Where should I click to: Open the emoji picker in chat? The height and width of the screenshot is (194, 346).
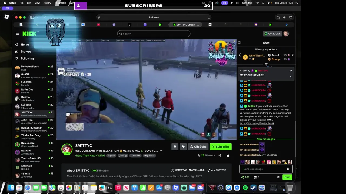[x=288, y=169]
